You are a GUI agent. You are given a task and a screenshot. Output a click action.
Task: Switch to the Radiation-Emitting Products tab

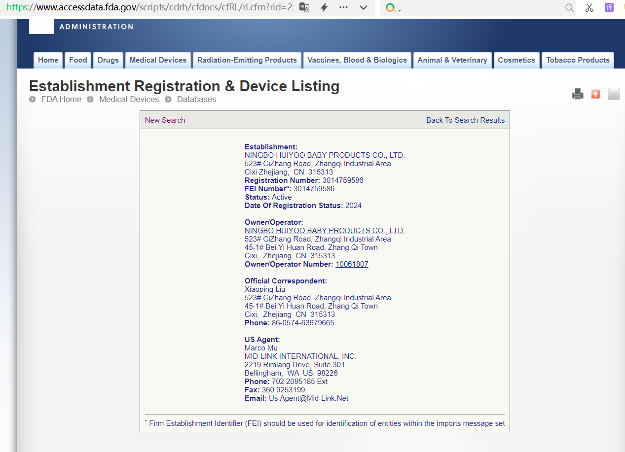(x=247, y=60)
